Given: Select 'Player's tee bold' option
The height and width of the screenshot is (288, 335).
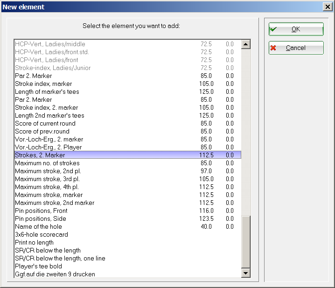Looking at the screenshot, I should 38,266.
